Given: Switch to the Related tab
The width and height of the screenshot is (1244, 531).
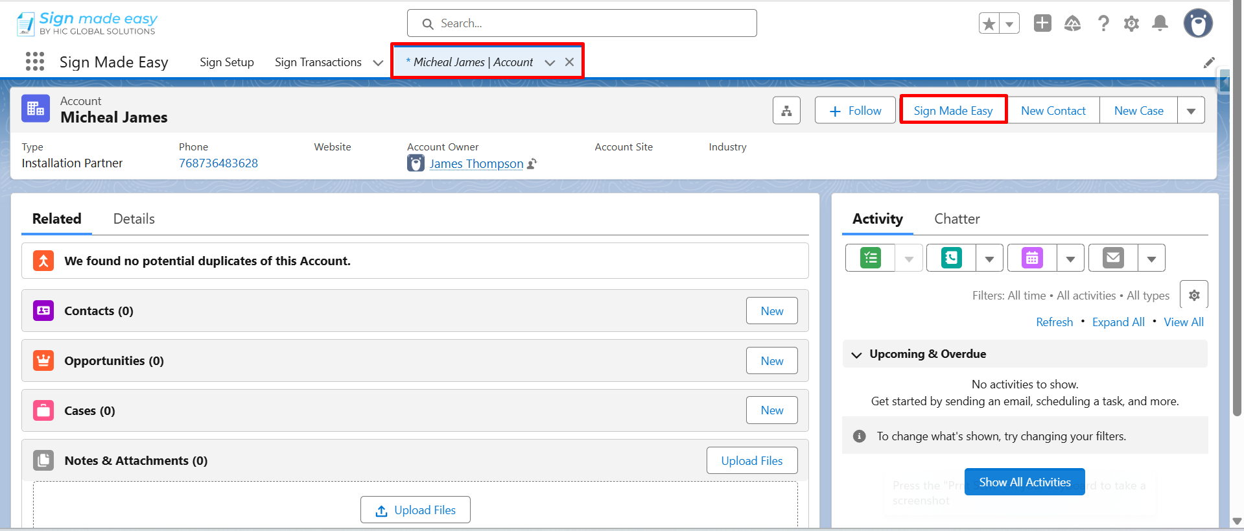Looking at the screenshot, I should point(57,219).
